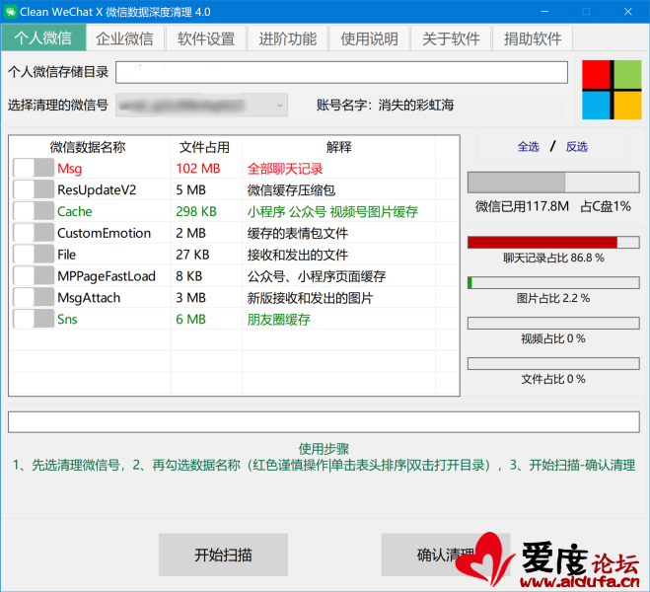
Task: Select the MPPageFastLoad row name
Action: click(x=107, y=276)
